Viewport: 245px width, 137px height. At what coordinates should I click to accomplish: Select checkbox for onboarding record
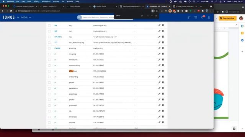tap(49, 77)
